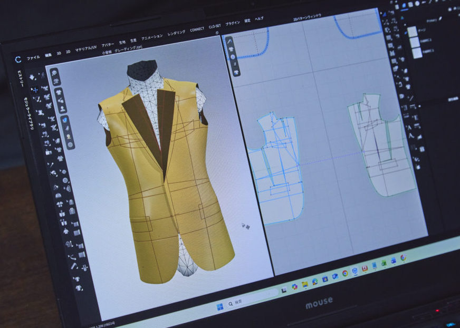Viewport: 460px width, 328px height.
Task: Open the ファイル menu
Action: tap(33, 57)
